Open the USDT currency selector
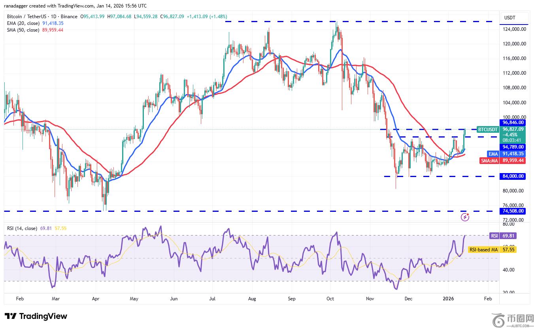The height and width of the screenshot is (328, 534). tap(509, 18)
